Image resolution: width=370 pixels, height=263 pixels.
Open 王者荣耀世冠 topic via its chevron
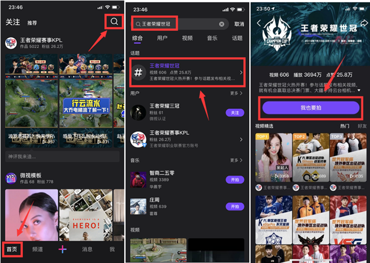click(241, 72)
